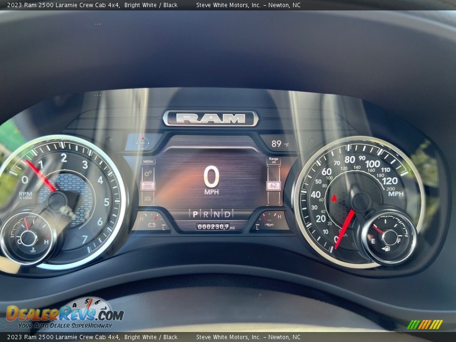Viewport: 456px width, 342px height.
Task: Click the RAM logo badge
Action: (210, 119)
